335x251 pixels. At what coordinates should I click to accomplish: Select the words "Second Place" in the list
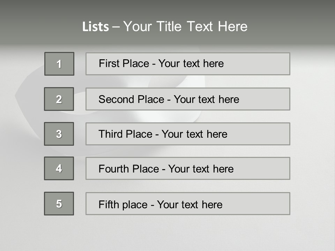point(131,99)
